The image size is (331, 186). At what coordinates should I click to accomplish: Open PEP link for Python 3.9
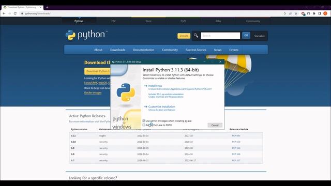236,148
